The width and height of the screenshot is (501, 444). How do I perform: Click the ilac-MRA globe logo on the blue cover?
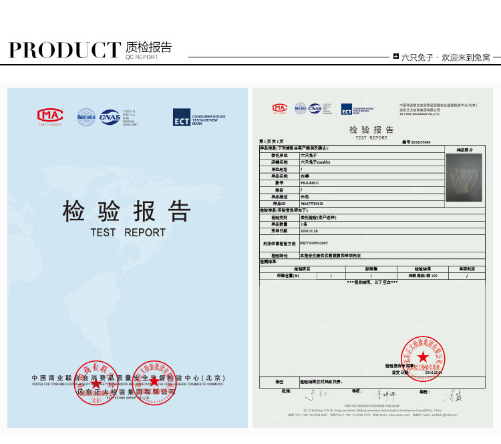point(86,117)
